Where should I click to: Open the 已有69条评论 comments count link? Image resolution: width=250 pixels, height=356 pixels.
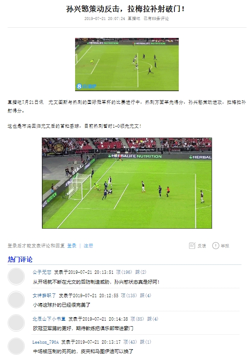(x=156, y=19)
